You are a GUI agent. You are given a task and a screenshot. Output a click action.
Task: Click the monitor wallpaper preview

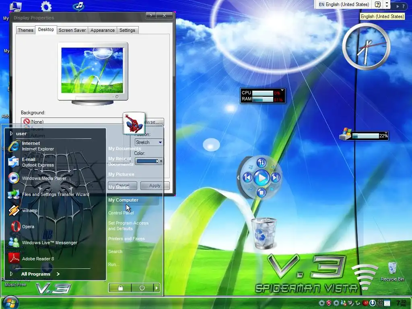pos(92,70)
